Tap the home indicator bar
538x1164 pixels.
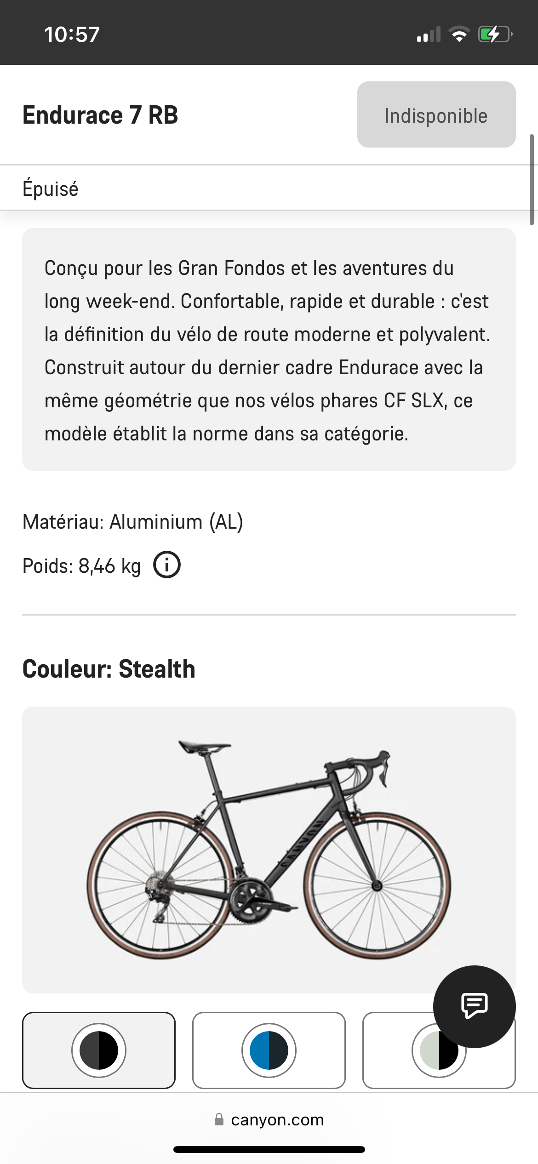click(269, 1149)
